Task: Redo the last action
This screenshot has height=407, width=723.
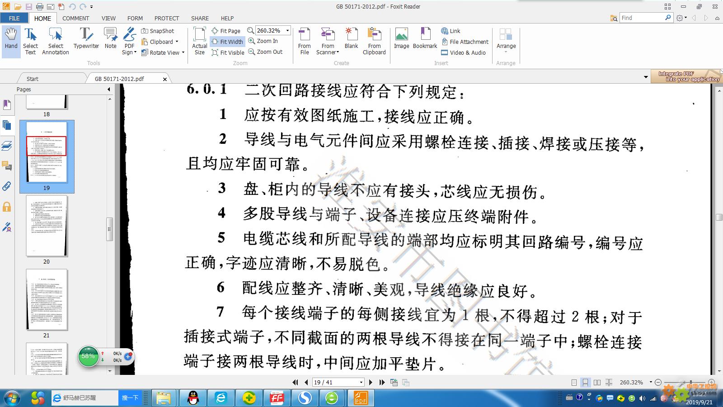Action: (83, 7)
